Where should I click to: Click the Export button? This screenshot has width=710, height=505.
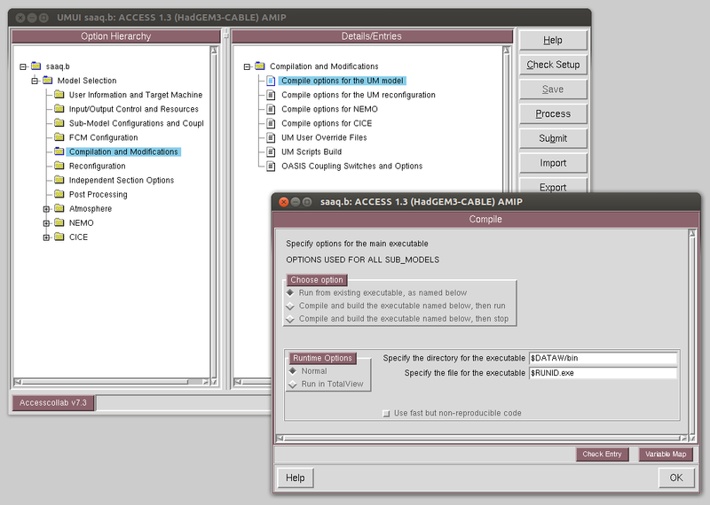[553, 186]
